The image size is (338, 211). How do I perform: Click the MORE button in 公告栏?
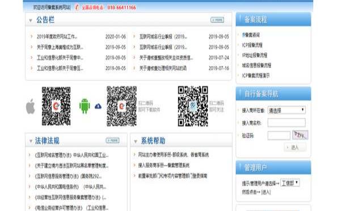pyautogui.click(x=217, y=20)
